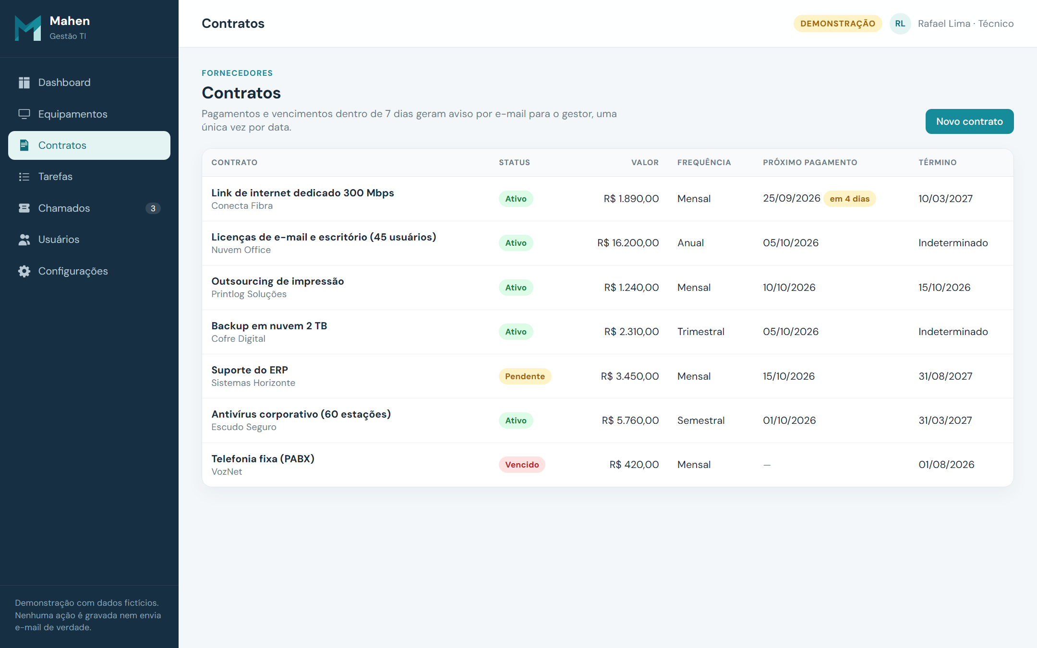Go to Equipamentos in sidebar
This screenshot has width=1037, height=648.
point(89,114)
